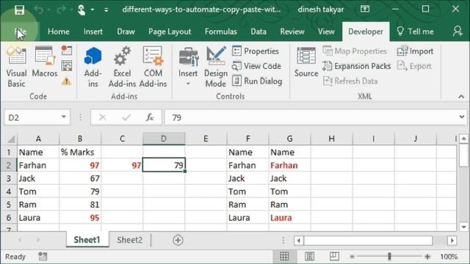Screen dimensions: 470x264
Task: Open Excel Add-ins manager
Action: [x=123, y=67]
